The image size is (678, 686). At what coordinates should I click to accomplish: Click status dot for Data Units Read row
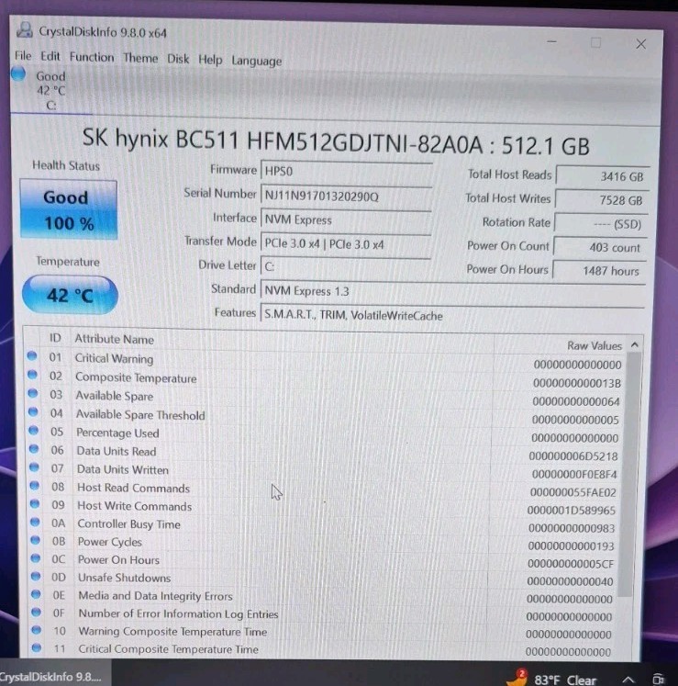pyautogui.click(x=34, y=448)
